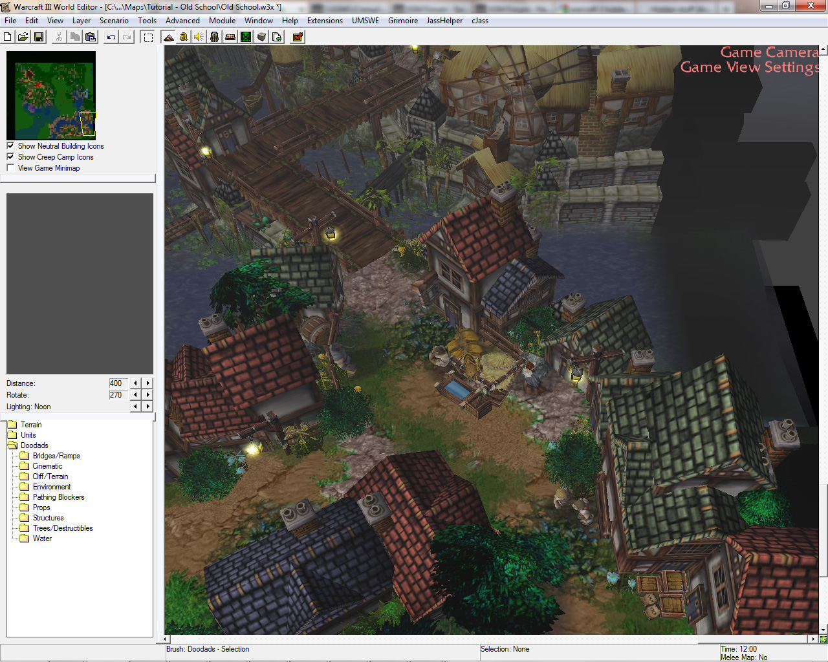
Task: Increase the Distance value with right arrow
Action: click(148, 383)
